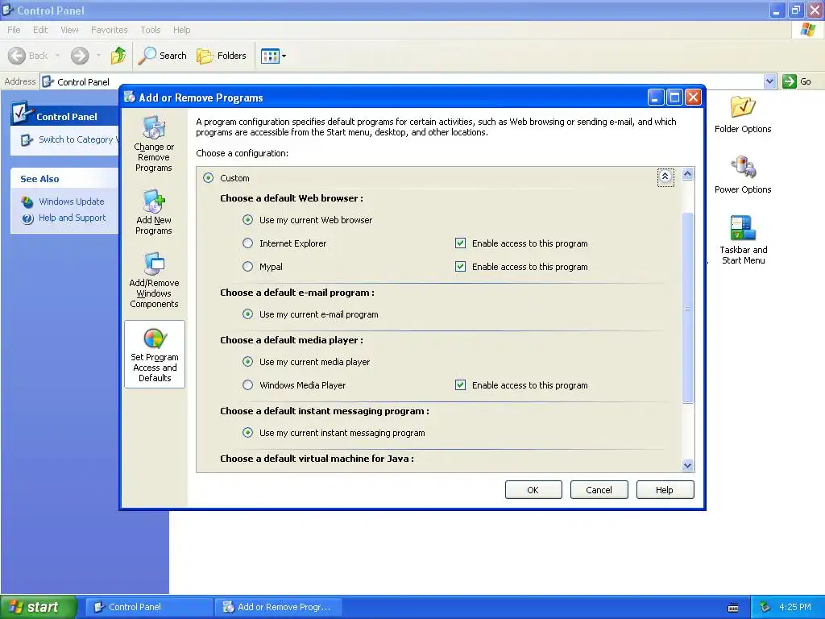Click the OK button
Viewport: 825px width, 619px height.
(x=533, y=490)
